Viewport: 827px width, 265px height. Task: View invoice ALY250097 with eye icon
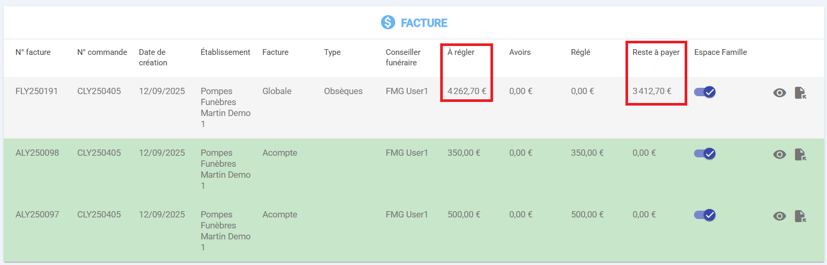779,216
